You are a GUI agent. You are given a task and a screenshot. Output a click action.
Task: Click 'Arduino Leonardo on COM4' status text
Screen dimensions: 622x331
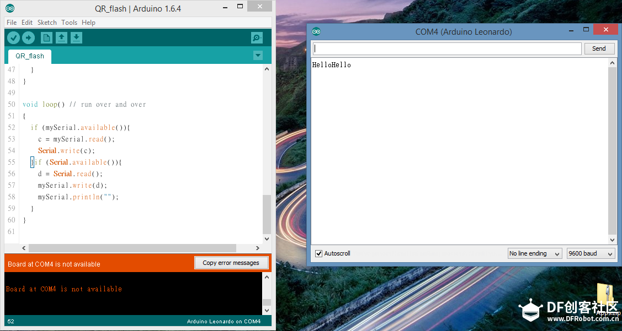pyautogui.click(x=224, y=322)
